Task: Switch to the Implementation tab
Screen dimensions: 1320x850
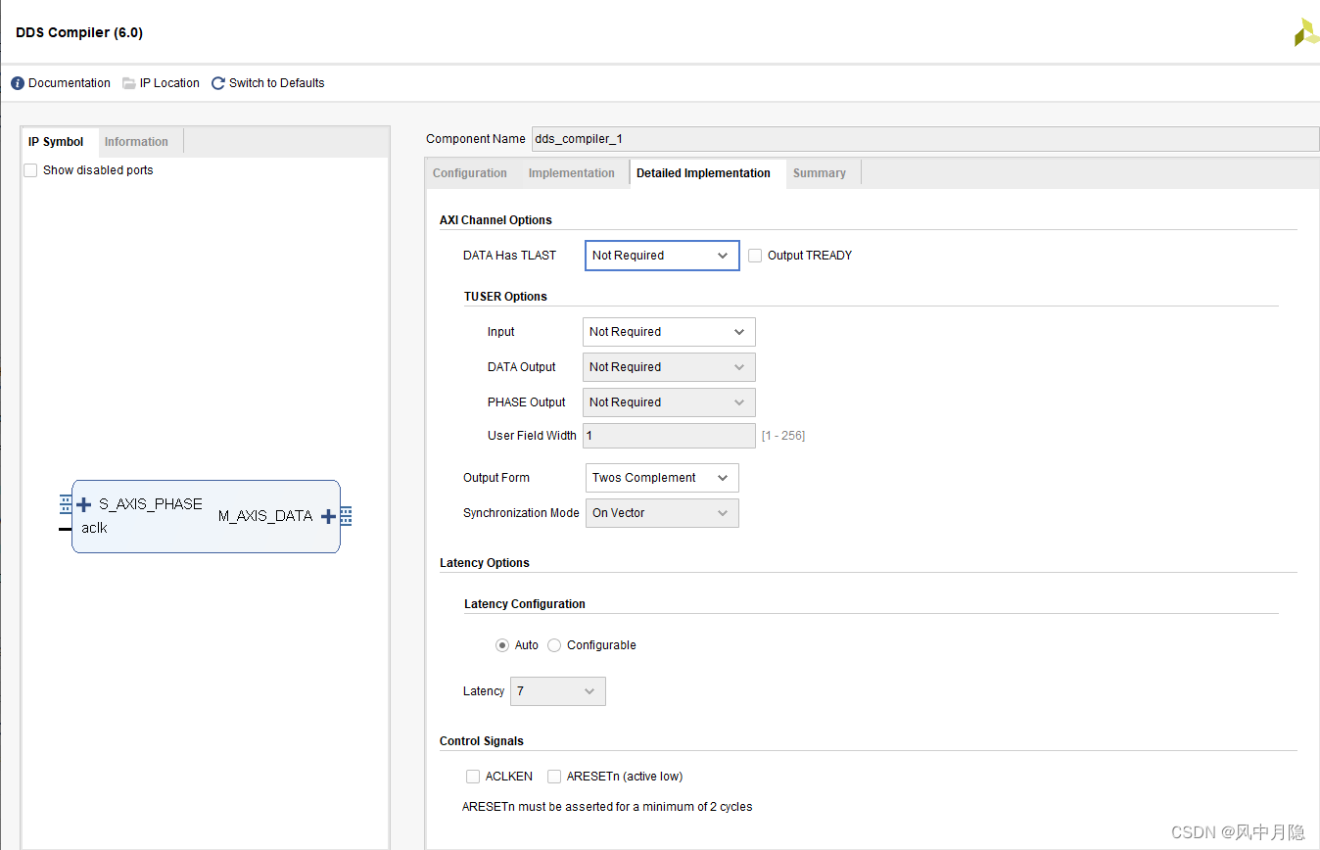Action: [572, 173]
